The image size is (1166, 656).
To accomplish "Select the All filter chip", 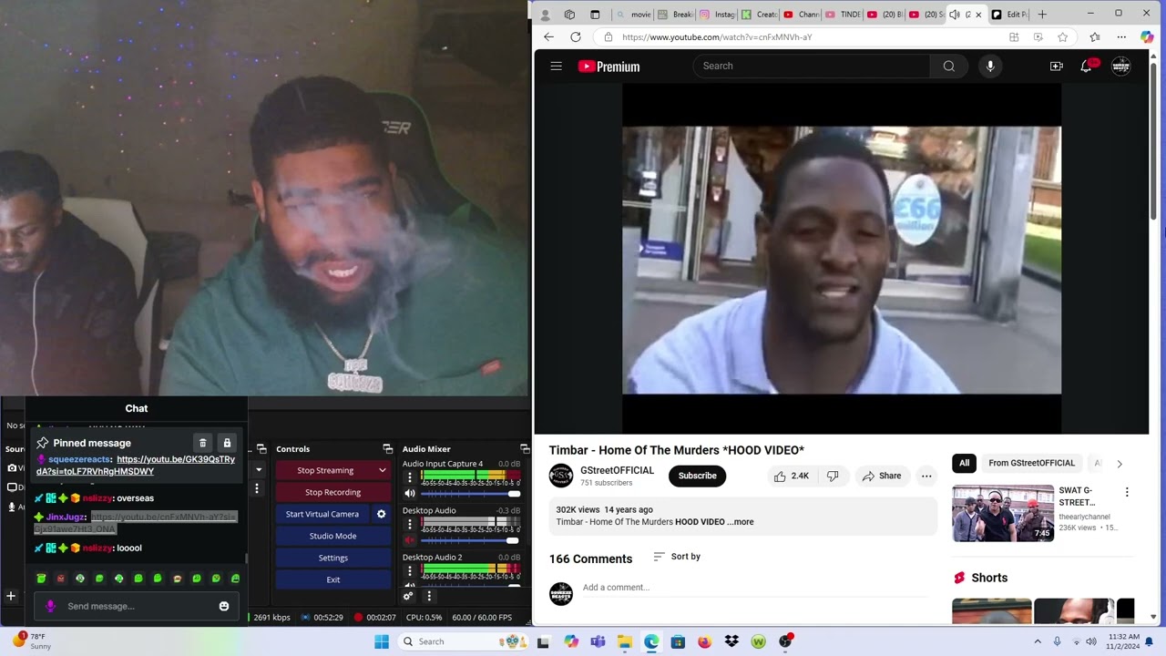I will coord(964,463).
